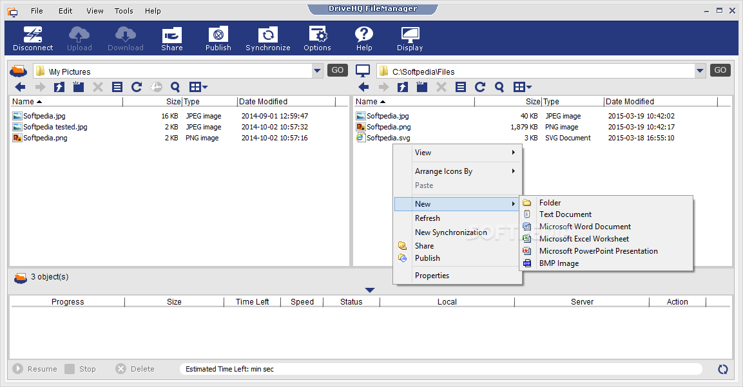The height and width of the screenshot is (387, 743).
Task: Click the Delete transfer button
Action: (x=135, y=369)
